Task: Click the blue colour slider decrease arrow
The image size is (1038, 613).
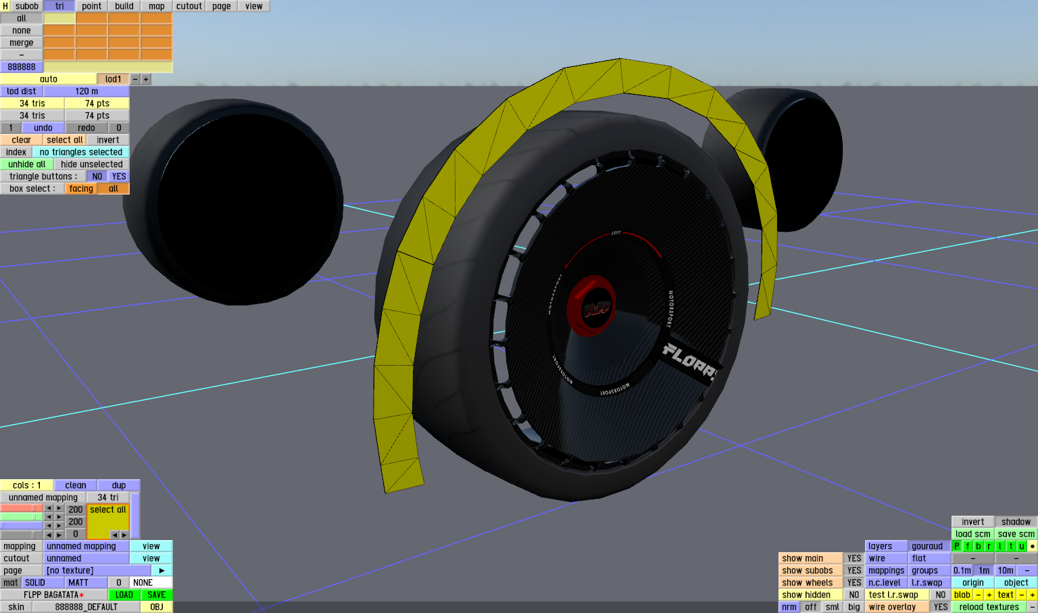Action: pyautogui.click(x=49, y=525)
